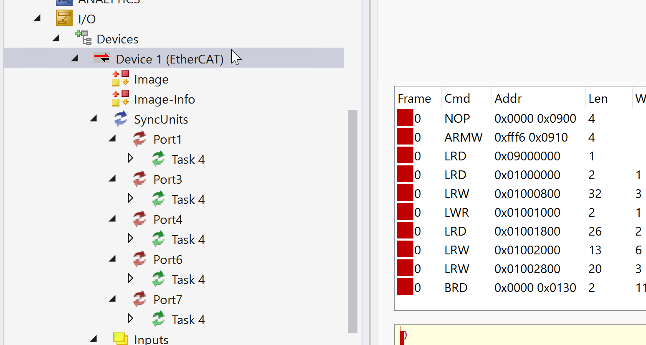Click the EtherCAT Device 1 icon
The image size is (646, 345).
click(x=101, y=58)
